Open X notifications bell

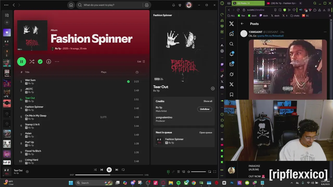pyautogui.click(x=232, y=54)
